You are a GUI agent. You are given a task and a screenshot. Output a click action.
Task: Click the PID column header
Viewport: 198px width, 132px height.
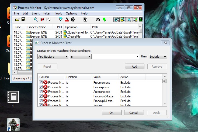pyautogui.click(x=58, y=27)
